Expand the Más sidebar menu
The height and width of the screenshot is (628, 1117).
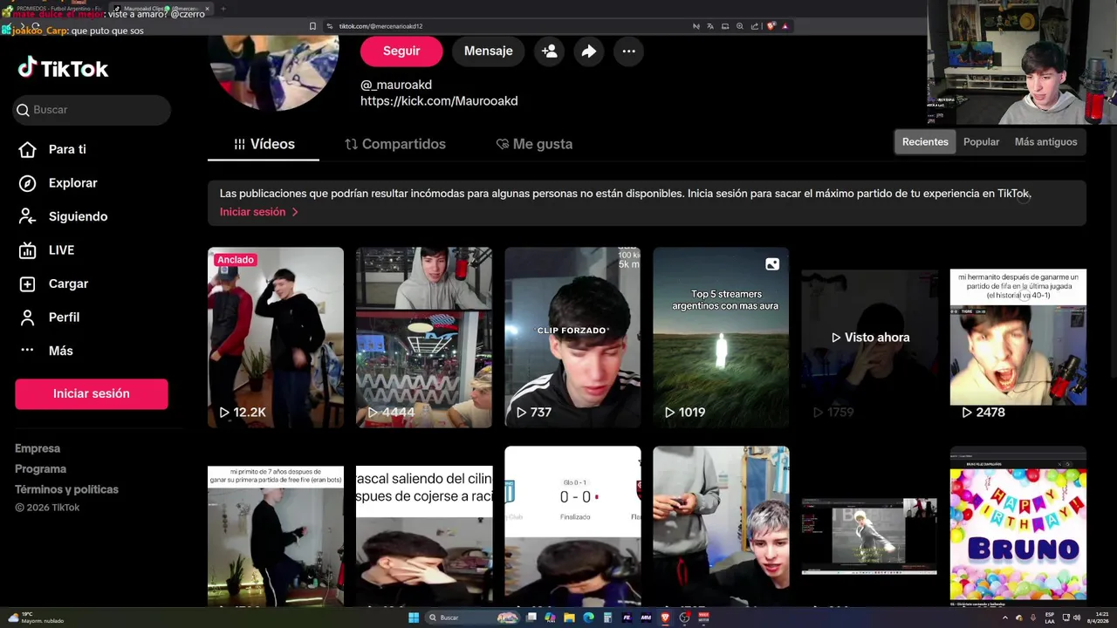(x=47, y=351)
